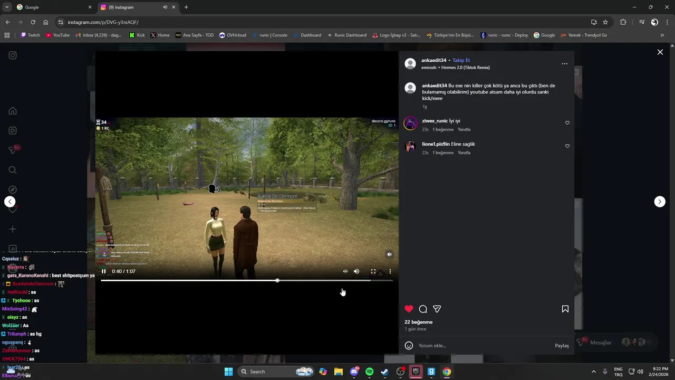Click the video progress scrubber handle
The height and width of the screenshot is (380, 675).
(277, 281)
